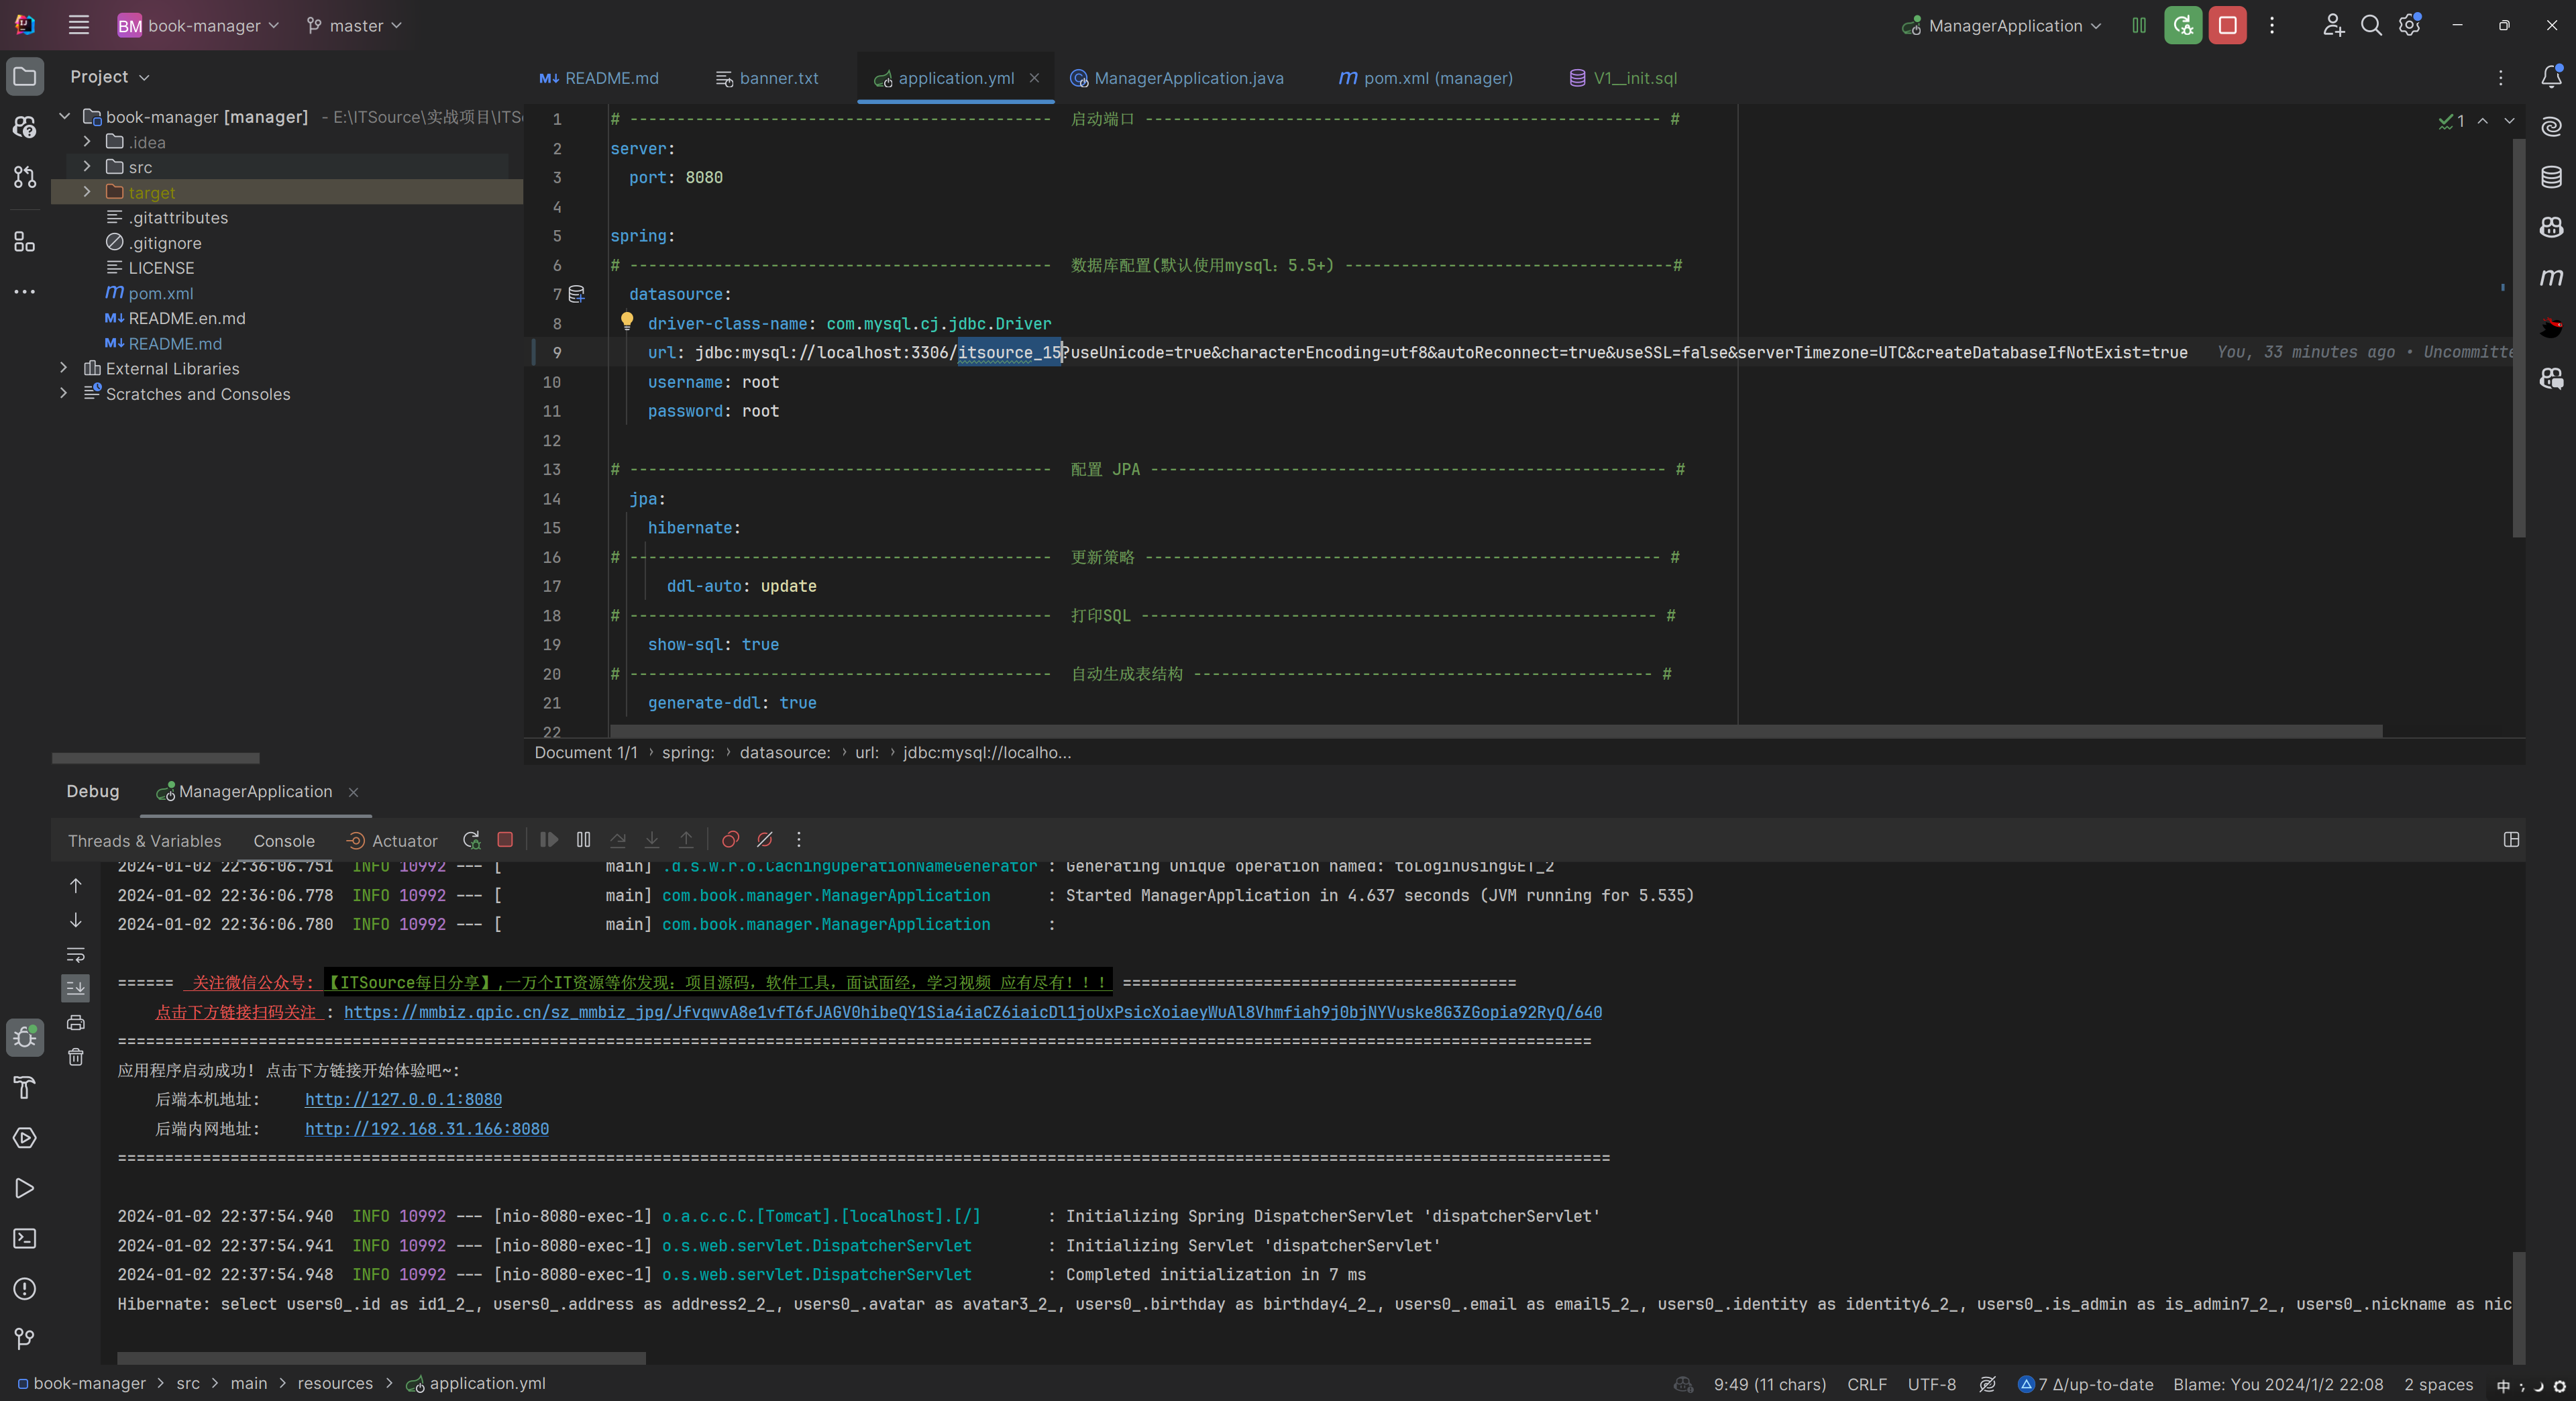Open book-manager project dropdown
This screenshot has width=2576, height=1401.
pos(198,25)
